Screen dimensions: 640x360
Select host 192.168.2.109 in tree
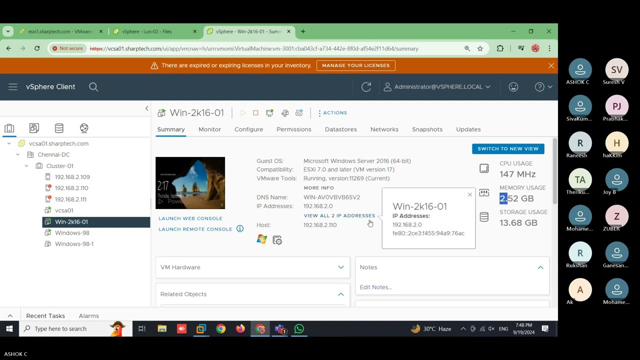click(72, 177)
